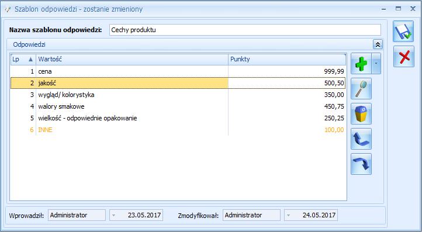Save the template with the floppy-disk icon
This screenshot has width=422, height=232.
click(403, 32)
